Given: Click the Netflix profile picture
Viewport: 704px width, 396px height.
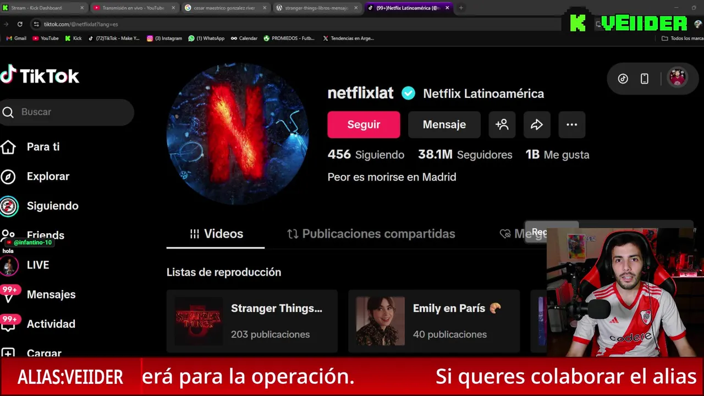Looking at the screenshot, I should (x=238, y=134).
